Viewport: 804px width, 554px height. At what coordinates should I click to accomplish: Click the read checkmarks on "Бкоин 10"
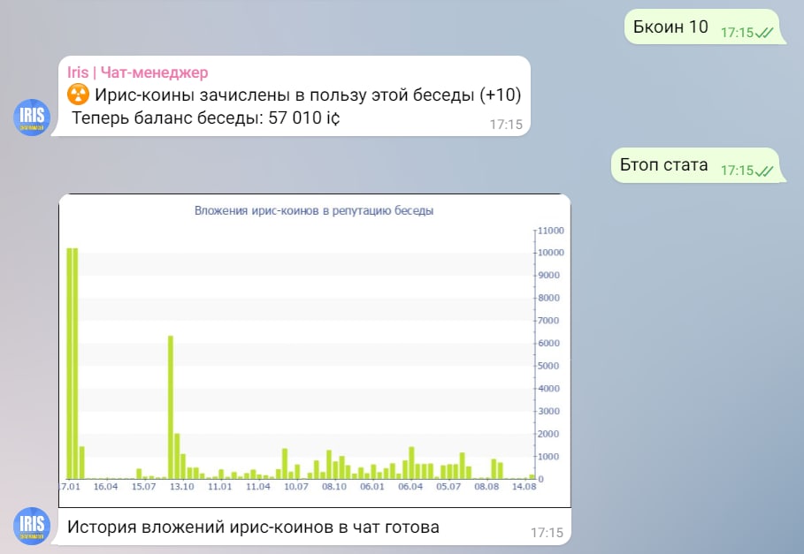point(764,33)
